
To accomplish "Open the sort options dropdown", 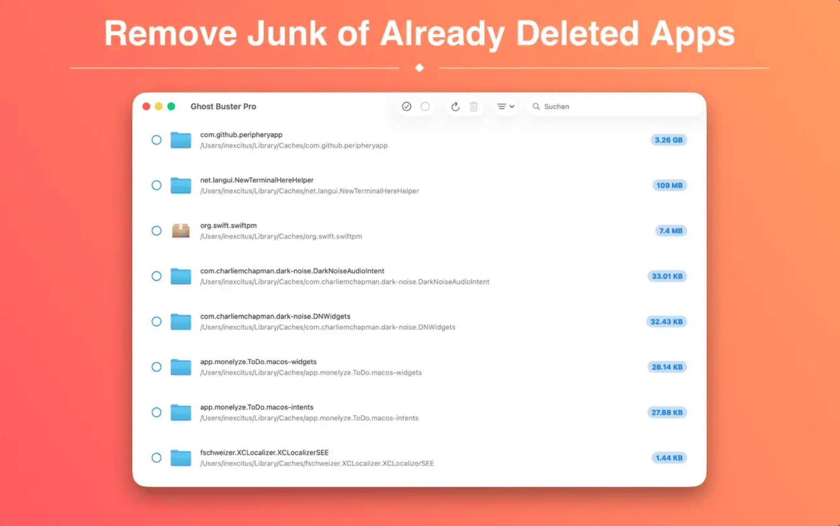I will pyautogui.click(x=506, y=107).
